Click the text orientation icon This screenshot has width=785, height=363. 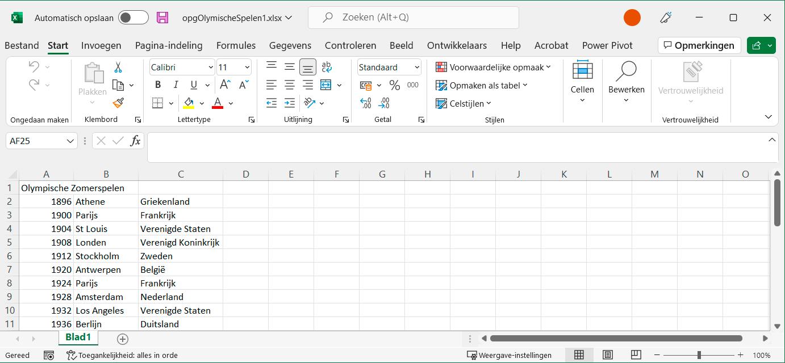(x=310, y=103)
